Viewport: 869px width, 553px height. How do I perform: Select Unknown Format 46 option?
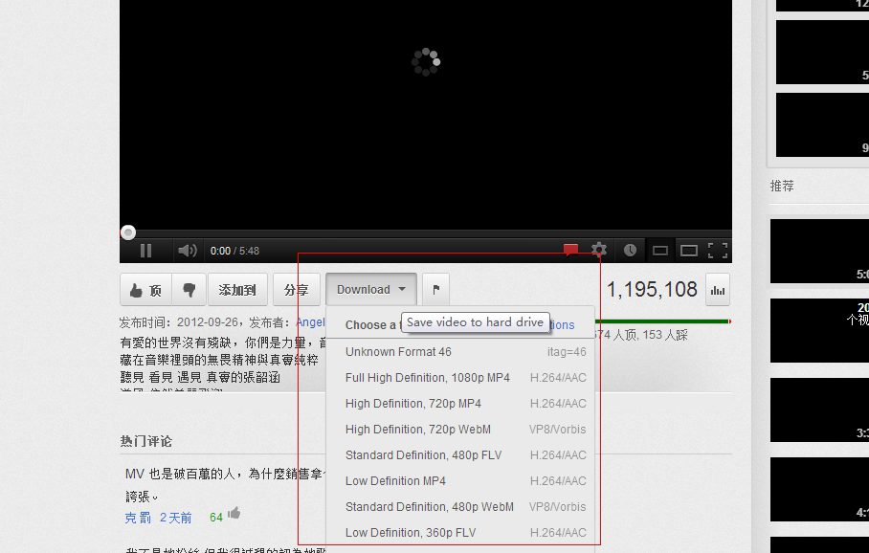pyautogui.click(x=460, y=352)
